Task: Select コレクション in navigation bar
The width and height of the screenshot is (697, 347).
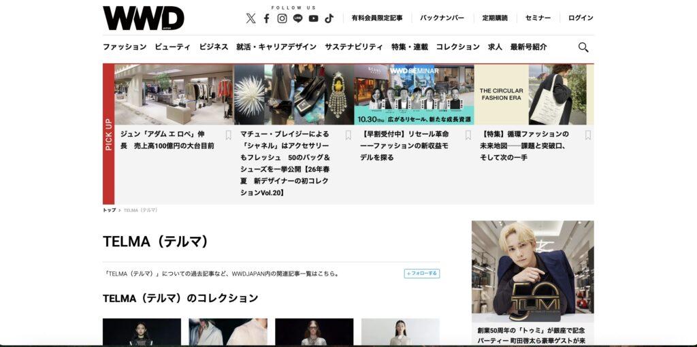Action: [457, 47]
